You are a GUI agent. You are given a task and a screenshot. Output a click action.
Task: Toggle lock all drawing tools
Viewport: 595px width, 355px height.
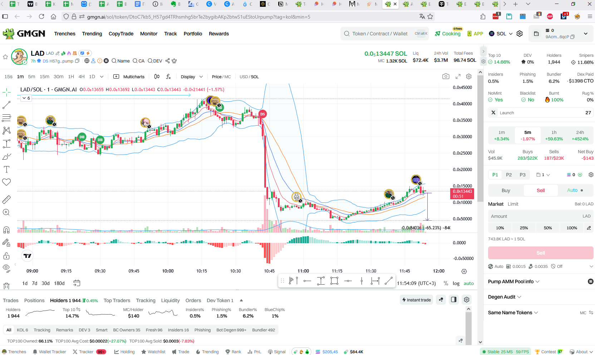pyautogui.click(x=6, y=256)
